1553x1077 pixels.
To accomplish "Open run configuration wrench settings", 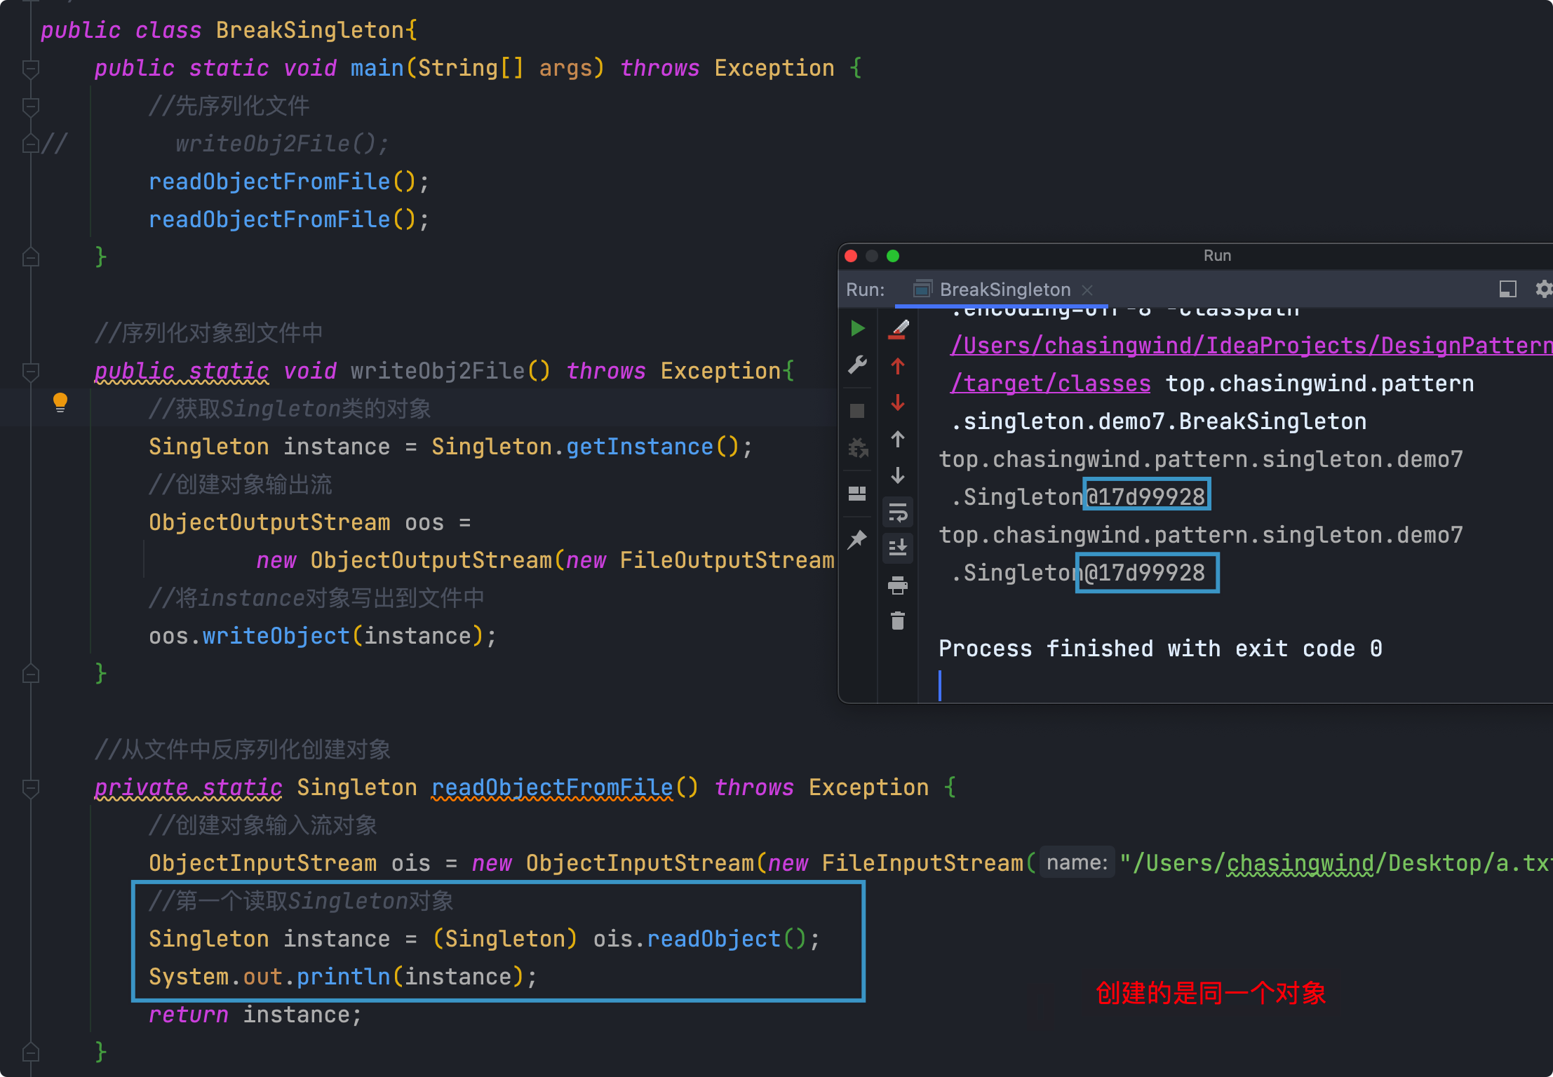I will [x=857, y=365].
